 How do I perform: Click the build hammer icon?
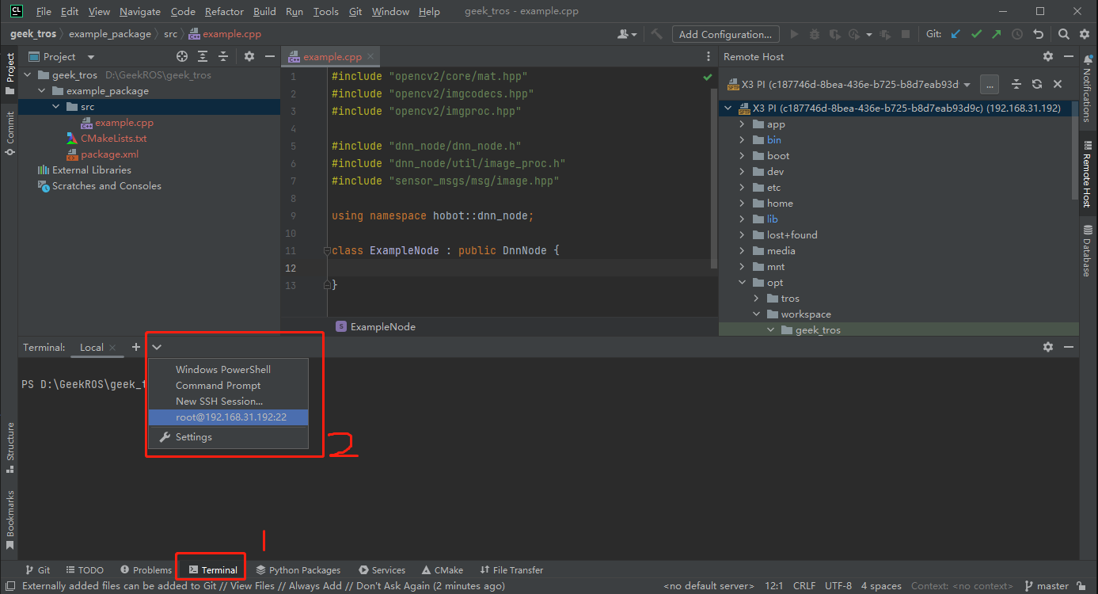pyautogui.click(x=656, y=34)
